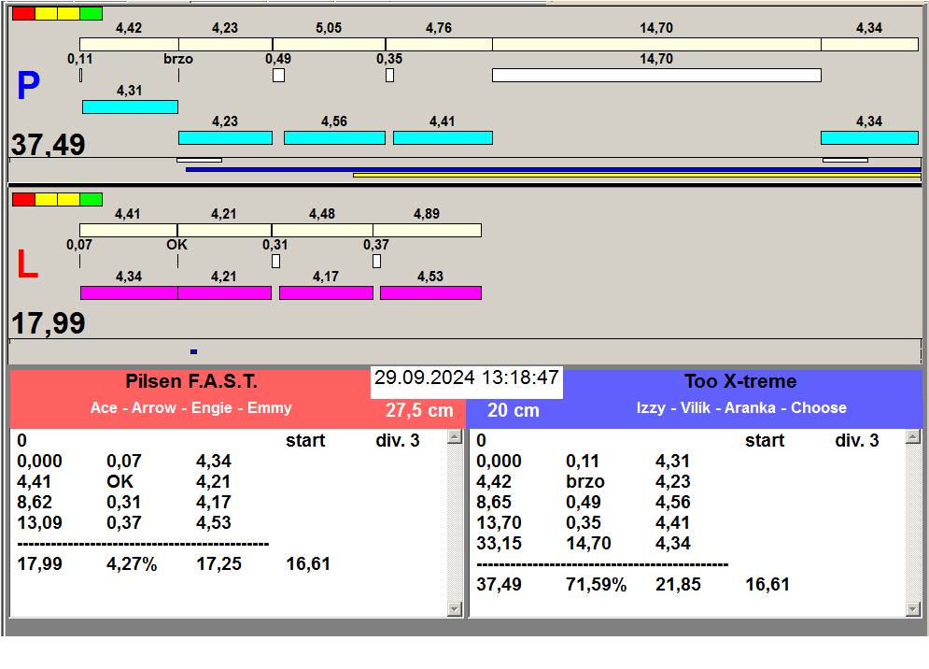The width and height of the screenshot is (929, 669).
Task: Click the large 37,49 total time in lane P
Action: (48, 145)
